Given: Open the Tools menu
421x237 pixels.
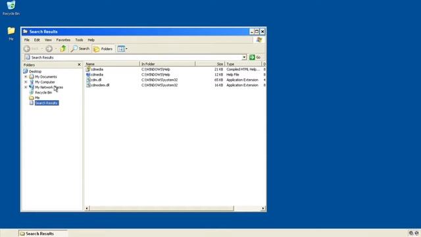Looking at the screenshot, I should (79, 39).
